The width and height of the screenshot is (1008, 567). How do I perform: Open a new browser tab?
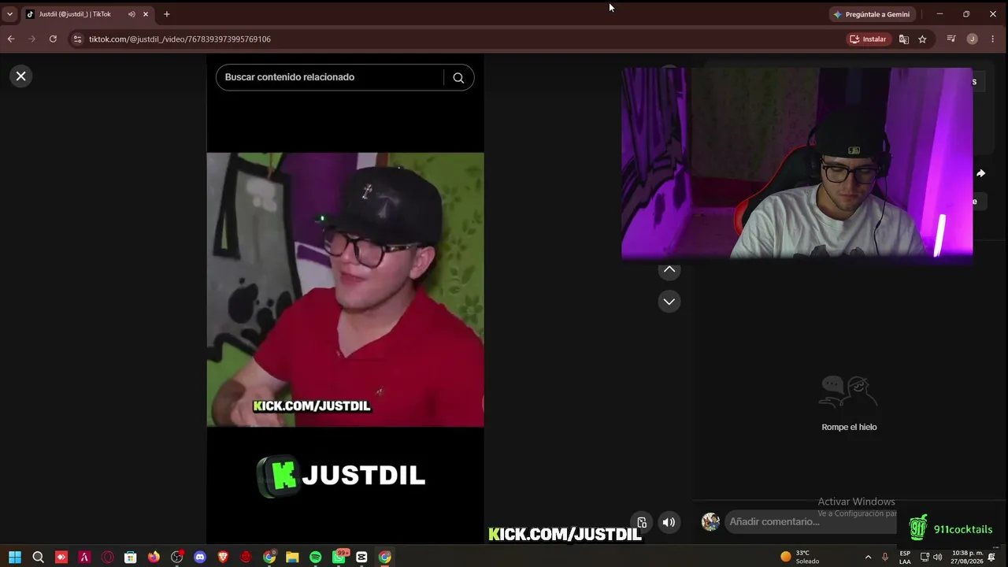[x=166, y=14]
